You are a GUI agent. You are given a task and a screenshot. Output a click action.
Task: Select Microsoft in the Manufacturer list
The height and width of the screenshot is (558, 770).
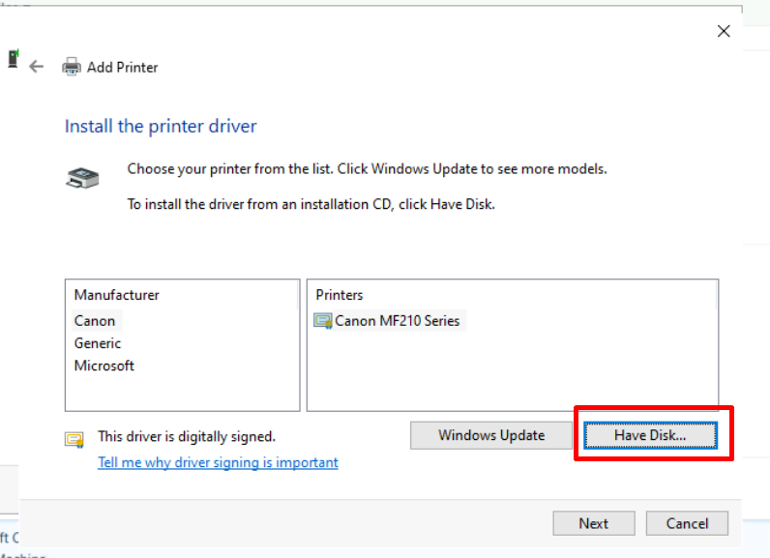coord(104,366)
